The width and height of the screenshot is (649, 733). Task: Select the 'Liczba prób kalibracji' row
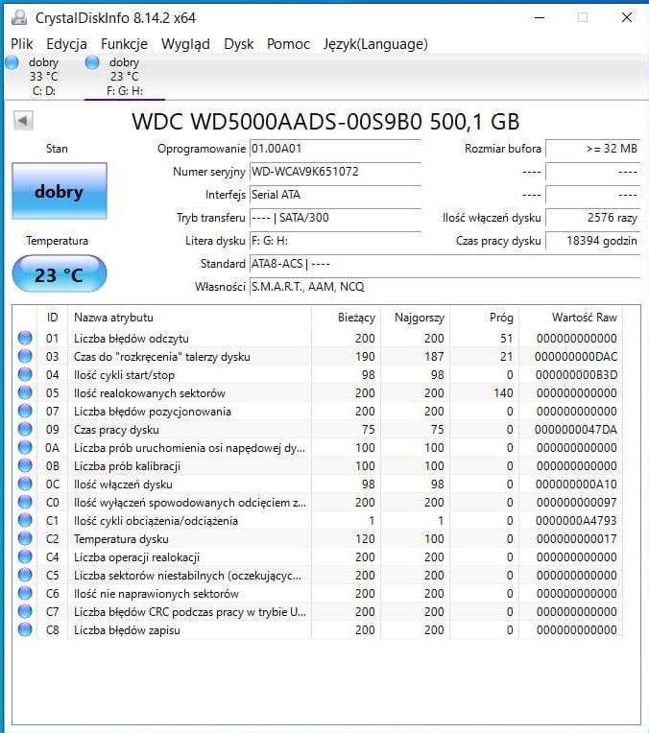[318, 465]
